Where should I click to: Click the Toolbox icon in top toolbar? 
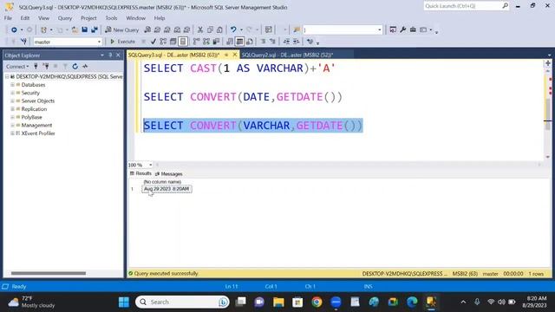[413, 30]
